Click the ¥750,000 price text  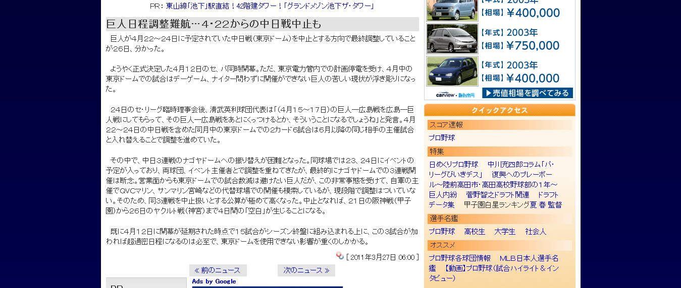[x=533, y=45]
